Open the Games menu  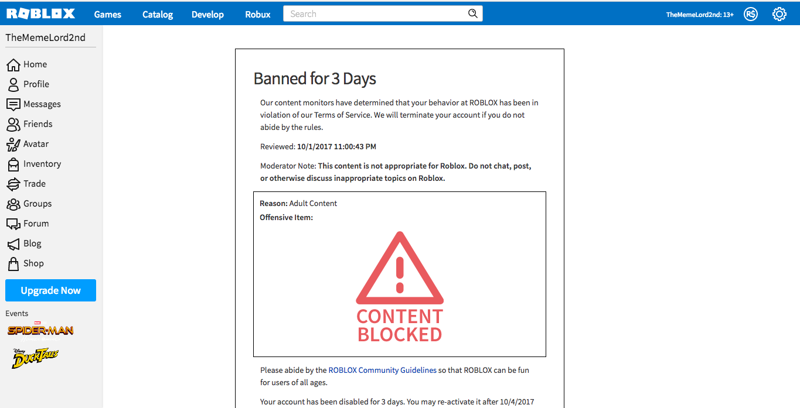[x=108, y=14]
